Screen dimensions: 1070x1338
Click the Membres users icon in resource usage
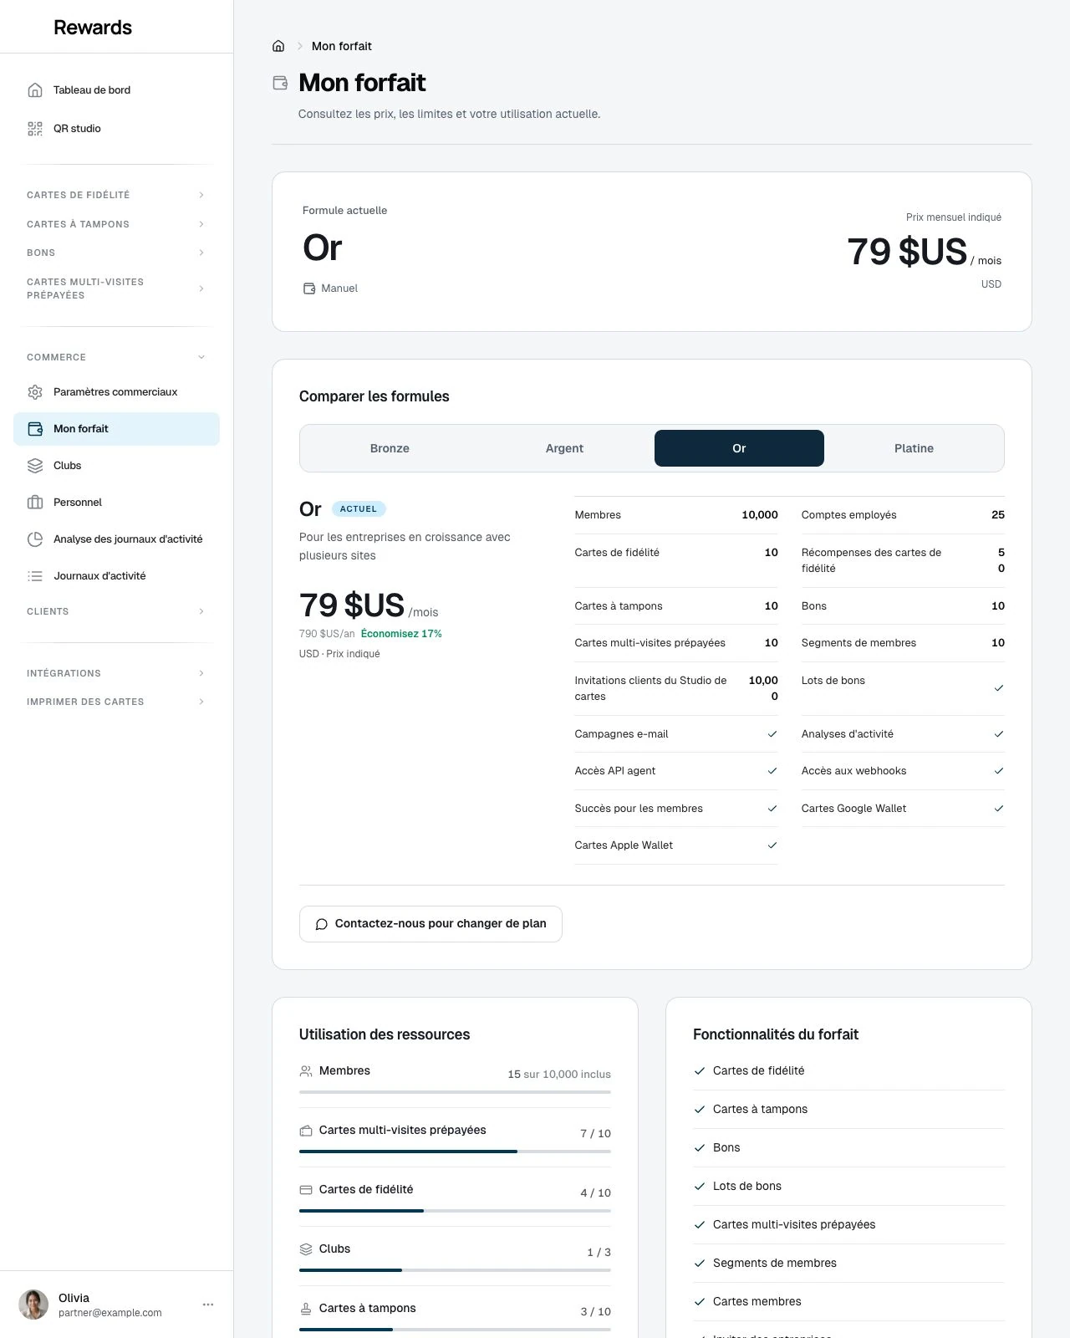306,1071
